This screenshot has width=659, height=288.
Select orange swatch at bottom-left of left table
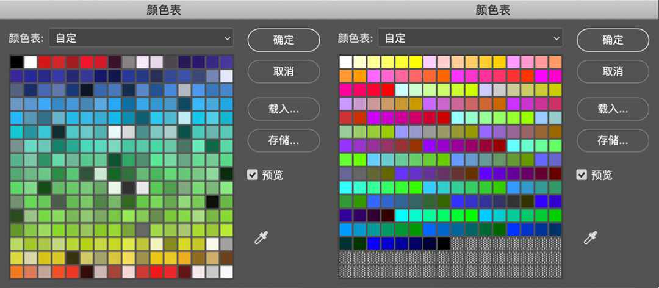[x=16, y=272]
